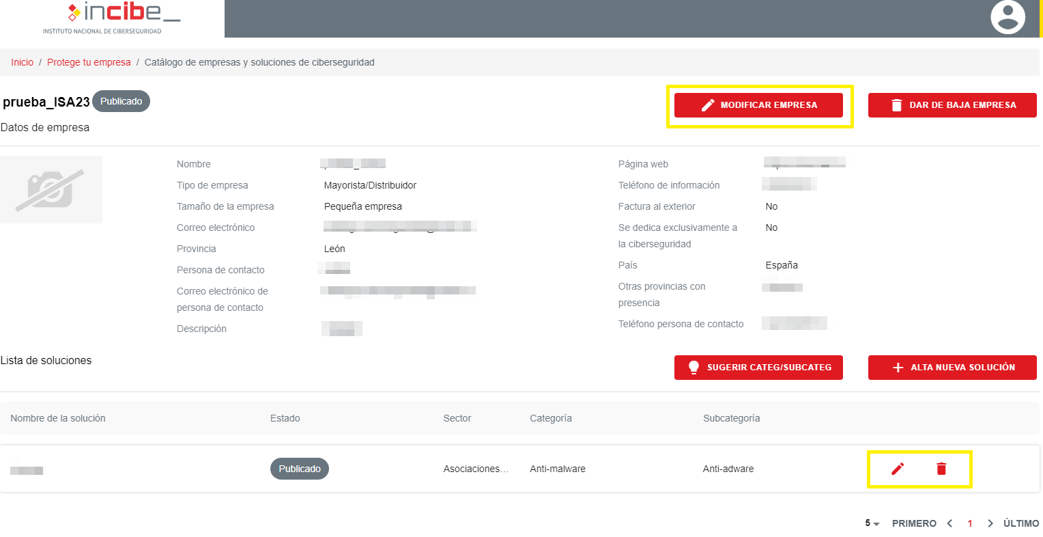Click the ALTA NUEVA SOLUCIÓN button
This screenshot has width=1043, height=537.
pyautogui.click(x=952, y=368)
